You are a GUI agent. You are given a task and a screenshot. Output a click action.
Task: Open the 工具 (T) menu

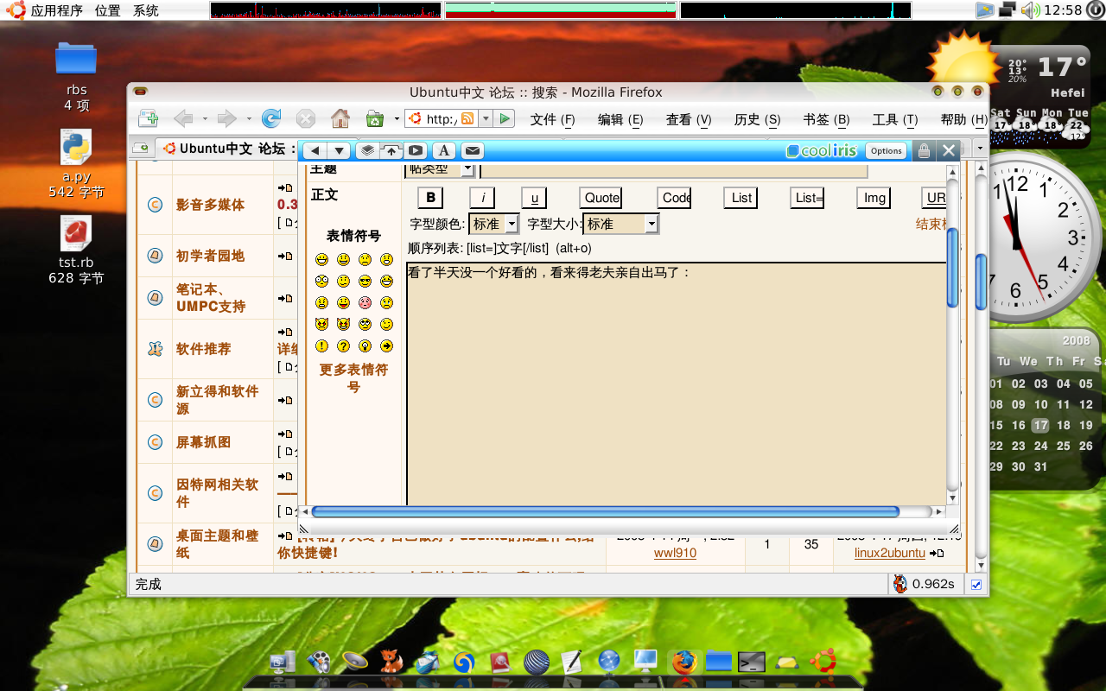(894, 119)
